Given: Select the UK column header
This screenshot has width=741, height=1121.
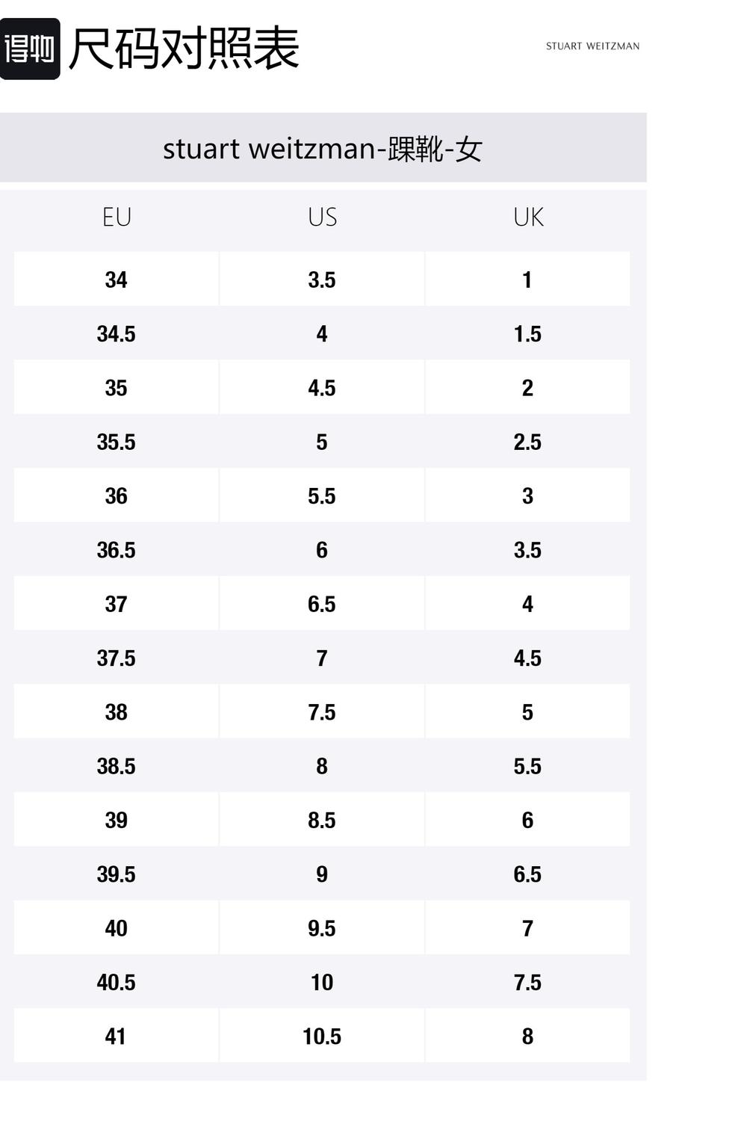Looking at the screenshot, I should [527, 217].
